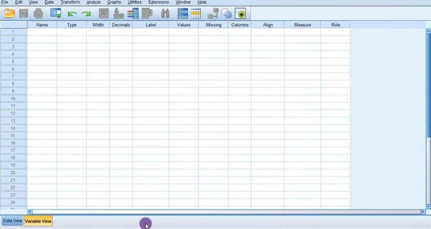Open the Transform menu
Image resolution: width=431 pixels, height=229 pixels.
click(70, 2)
